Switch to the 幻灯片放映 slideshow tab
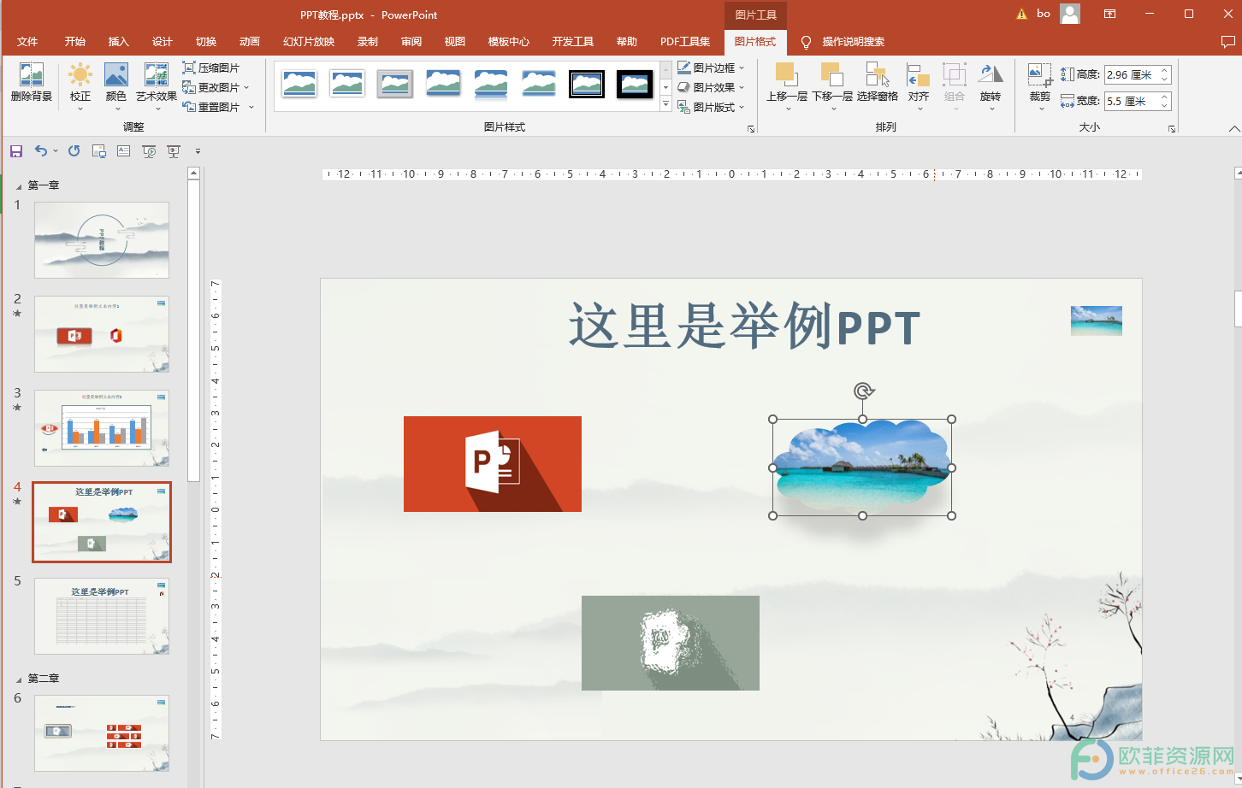The height and width of the screenshot is (788, 1242). click(309, 42)
